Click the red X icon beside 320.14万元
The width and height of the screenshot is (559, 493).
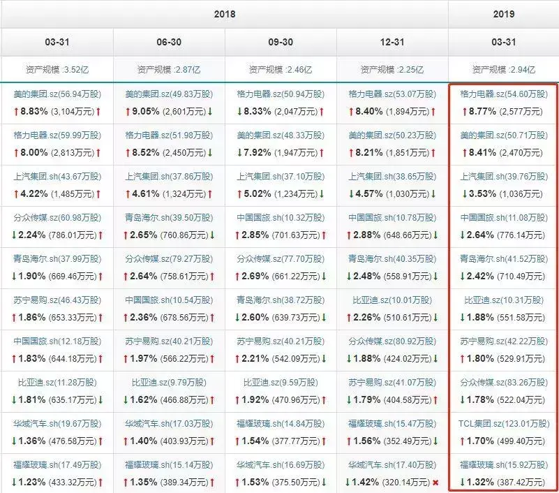pyautogui.click(x=435, y=482)
